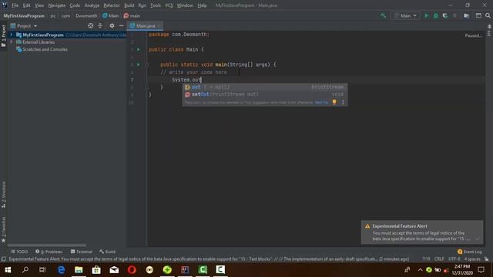
Task: Open the Terminal tool window tab
Action: pos(82,252)
